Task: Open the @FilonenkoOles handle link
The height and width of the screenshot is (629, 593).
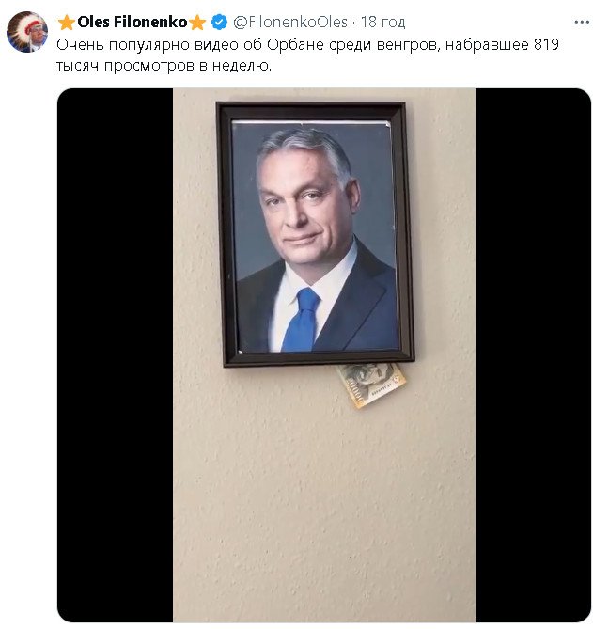Action: click(x=289, y=22)
